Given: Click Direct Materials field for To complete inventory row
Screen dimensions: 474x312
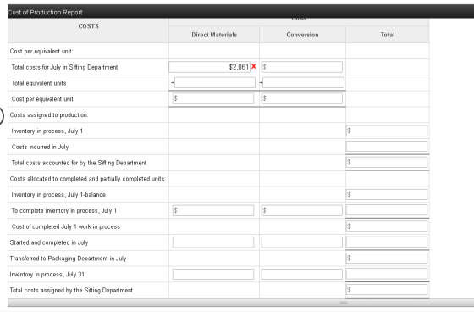Looking at the screenshot, I should click(x=213, y=210).
